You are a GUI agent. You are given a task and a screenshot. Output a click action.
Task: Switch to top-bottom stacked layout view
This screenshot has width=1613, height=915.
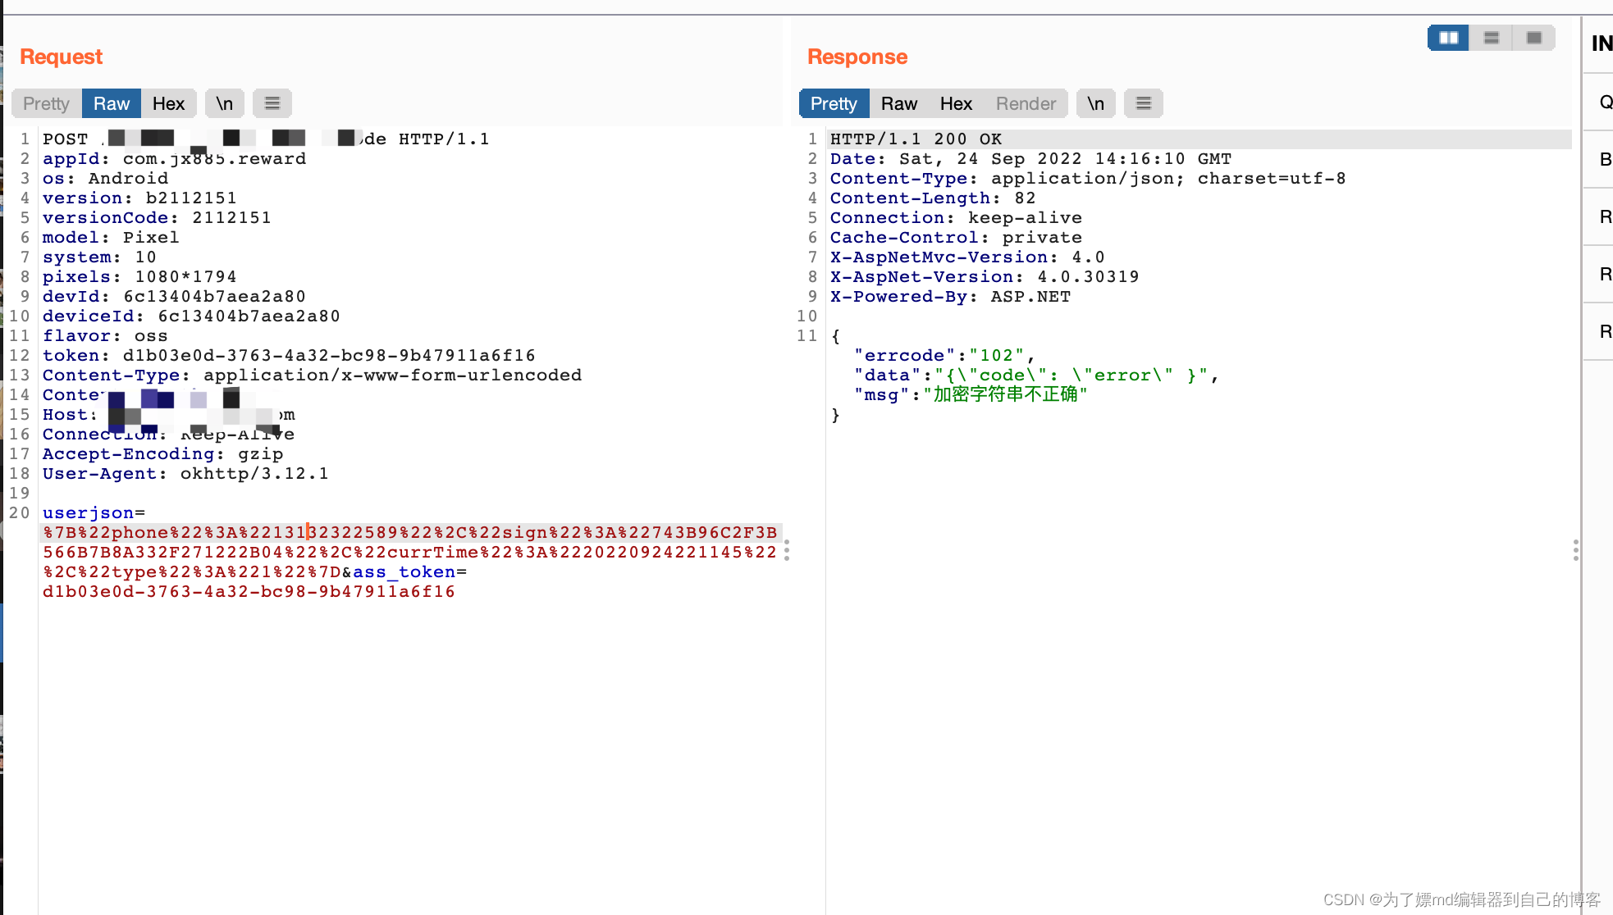click(x=1491, y=38)
